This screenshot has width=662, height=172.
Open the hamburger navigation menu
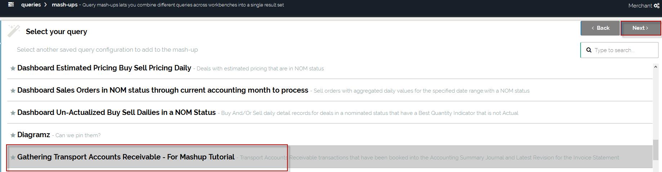pyautogui.click(x=11, y=5)
